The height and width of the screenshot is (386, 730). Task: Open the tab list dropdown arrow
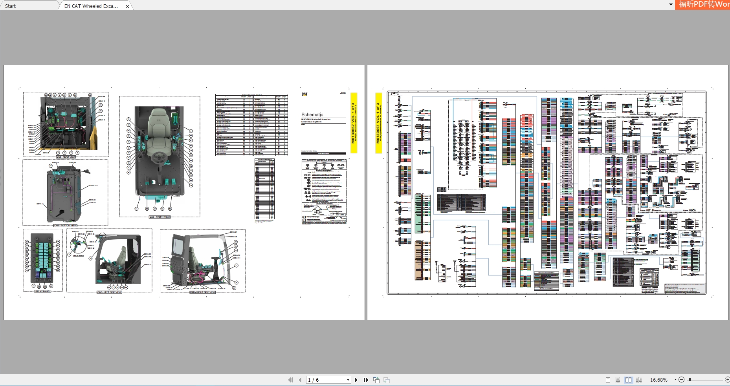(x=671, y=5)
